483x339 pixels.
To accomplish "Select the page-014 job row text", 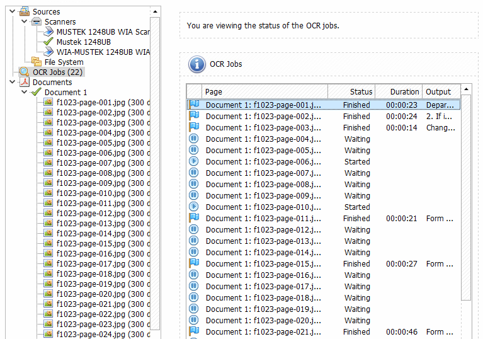I will point(263,253).
